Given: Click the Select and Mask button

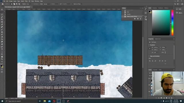Looking at the screenshot, I should click(77, 4).
